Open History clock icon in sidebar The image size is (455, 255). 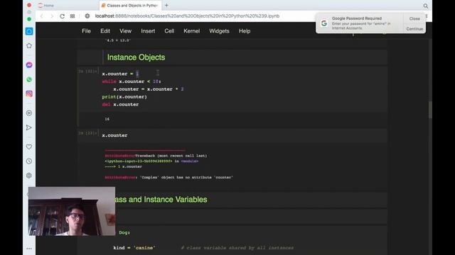29,161
